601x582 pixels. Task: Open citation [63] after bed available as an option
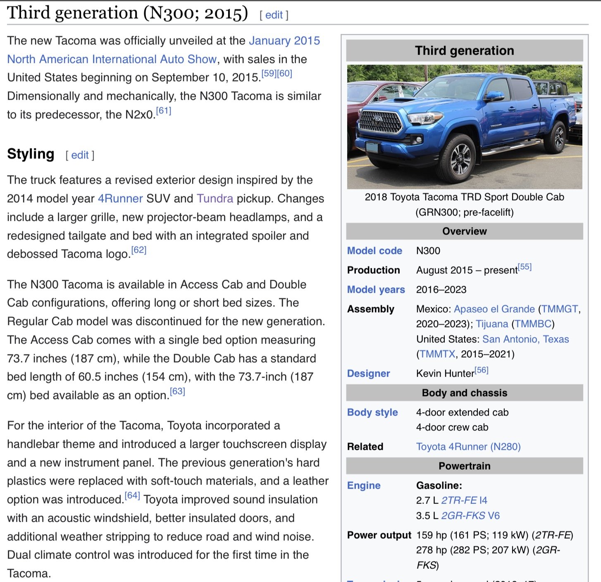[x=177, y=391]
